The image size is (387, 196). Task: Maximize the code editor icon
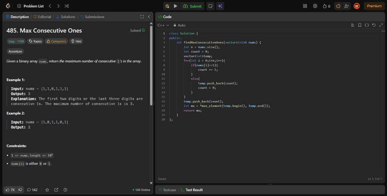point(381,25)
